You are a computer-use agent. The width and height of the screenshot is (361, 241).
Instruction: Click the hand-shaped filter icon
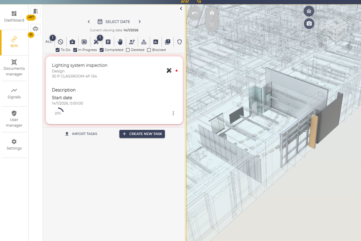coord(120,42)
